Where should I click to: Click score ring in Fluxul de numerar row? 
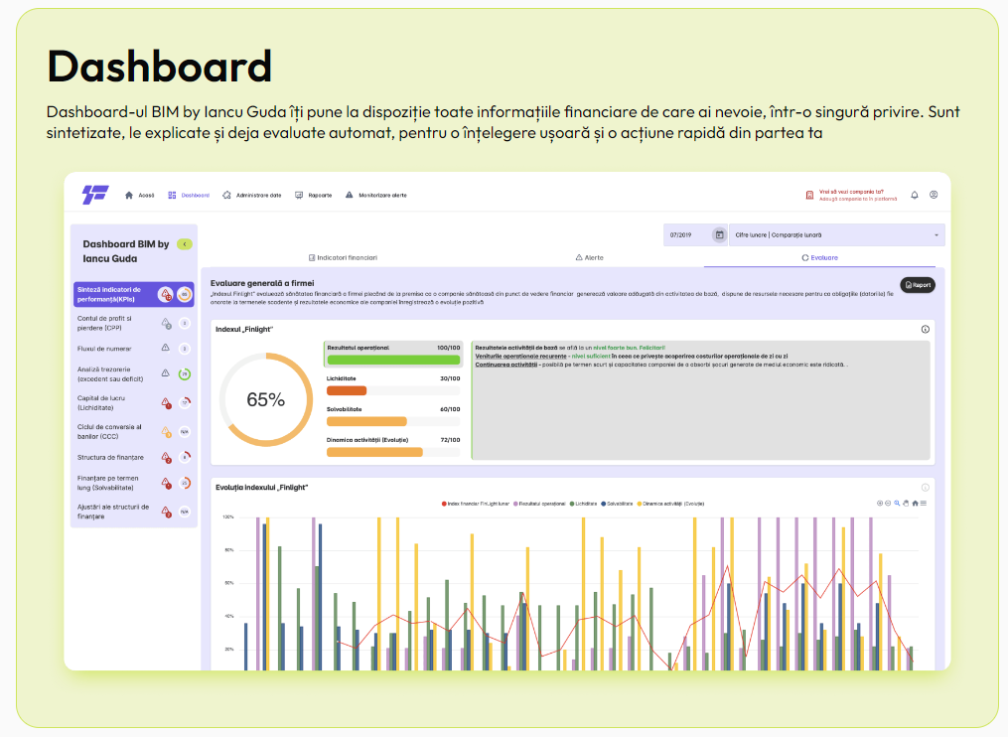[185, 349]
